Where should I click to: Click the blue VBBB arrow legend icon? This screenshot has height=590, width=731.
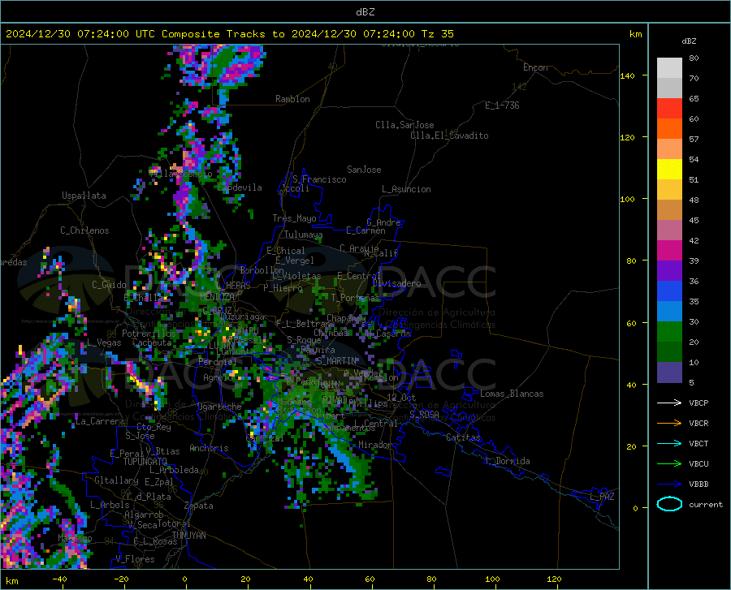tap(669, 484)
